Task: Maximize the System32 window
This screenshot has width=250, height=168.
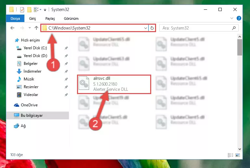Action: pos(220,9)
